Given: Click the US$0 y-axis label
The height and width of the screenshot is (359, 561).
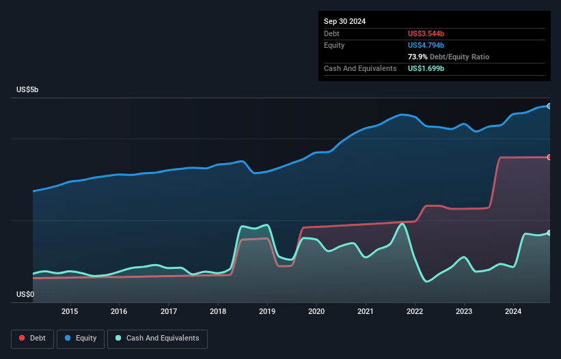Looking at the screenshot, I should (25, 294).
